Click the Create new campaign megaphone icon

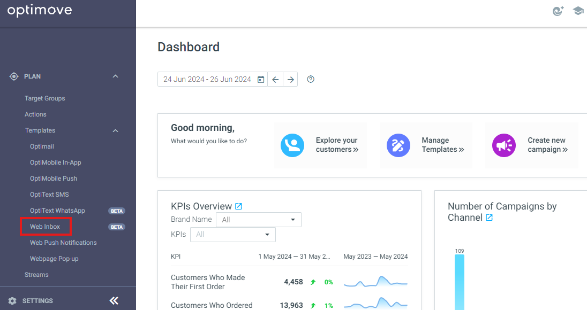point(504,145)
